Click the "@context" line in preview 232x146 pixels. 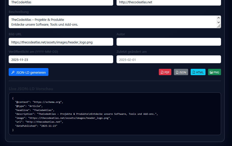pos(39,102)
